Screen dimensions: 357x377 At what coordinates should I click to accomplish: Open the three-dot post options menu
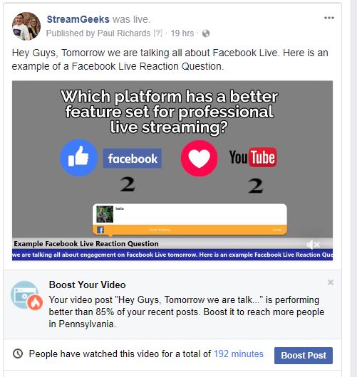coord(328,18)
